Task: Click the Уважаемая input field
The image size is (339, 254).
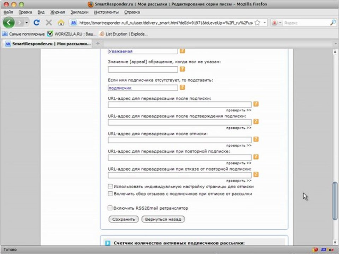Action: pos(143,51)
